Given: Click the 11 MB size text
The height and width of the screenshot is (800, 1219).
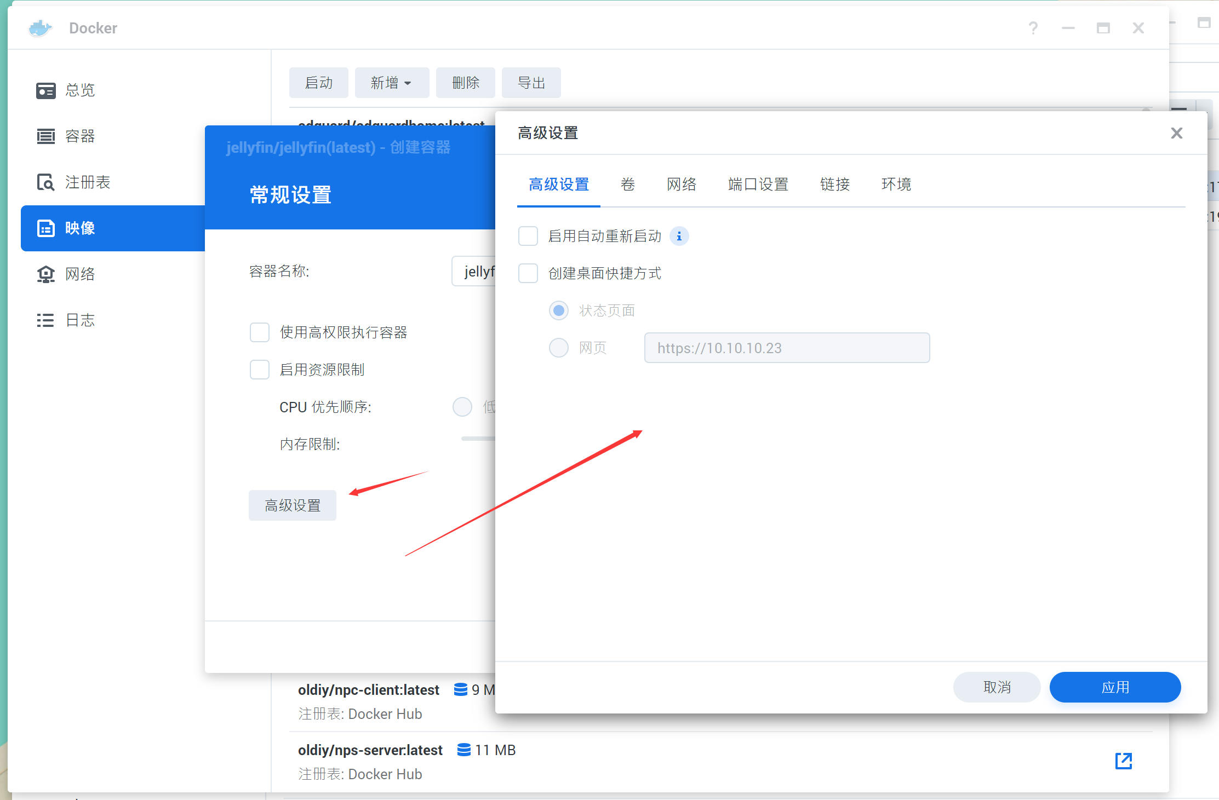Looking at the screenshot, I should 495,750.
